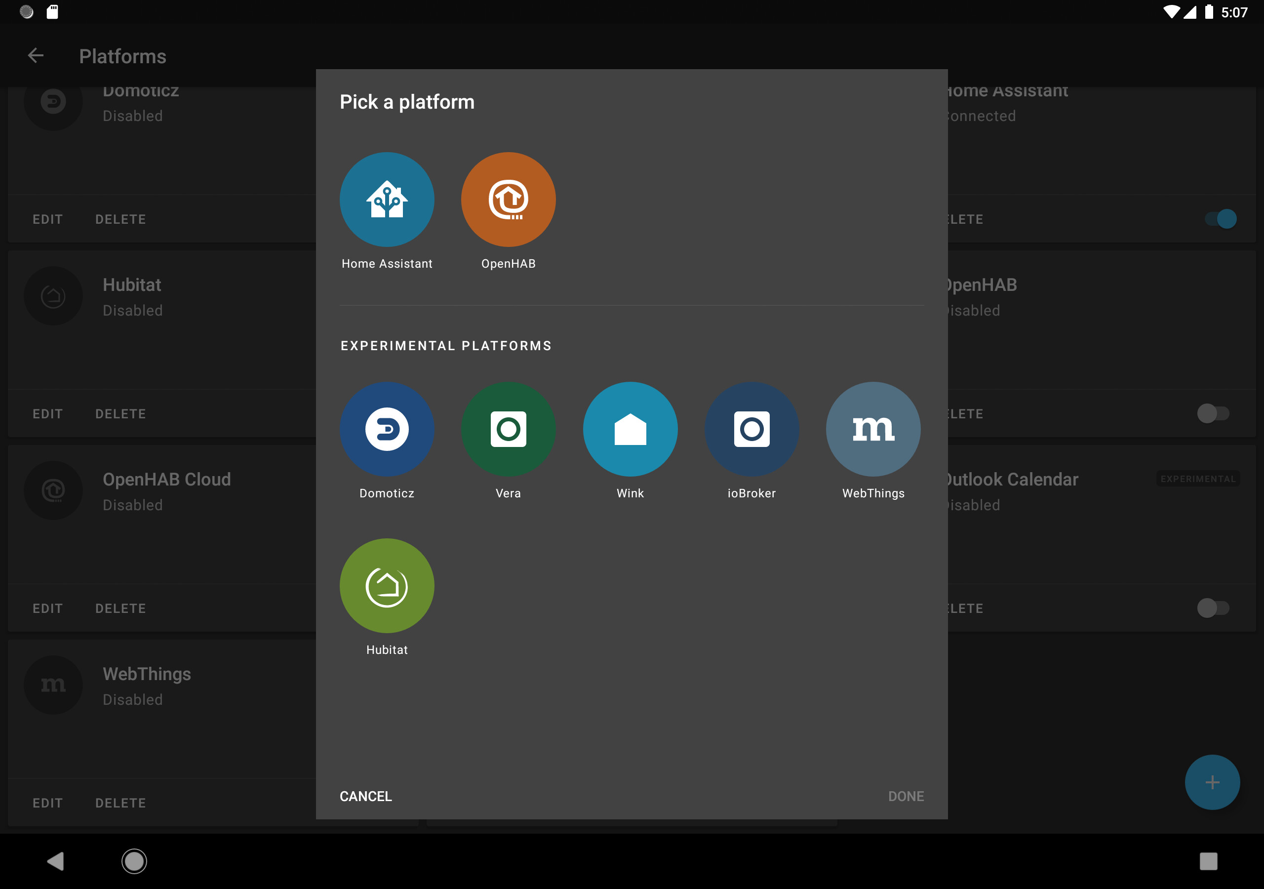The width and height of the screenshot is (1264, 889).
Task: Select the Vera platform icon
Action: coord(508,429)
